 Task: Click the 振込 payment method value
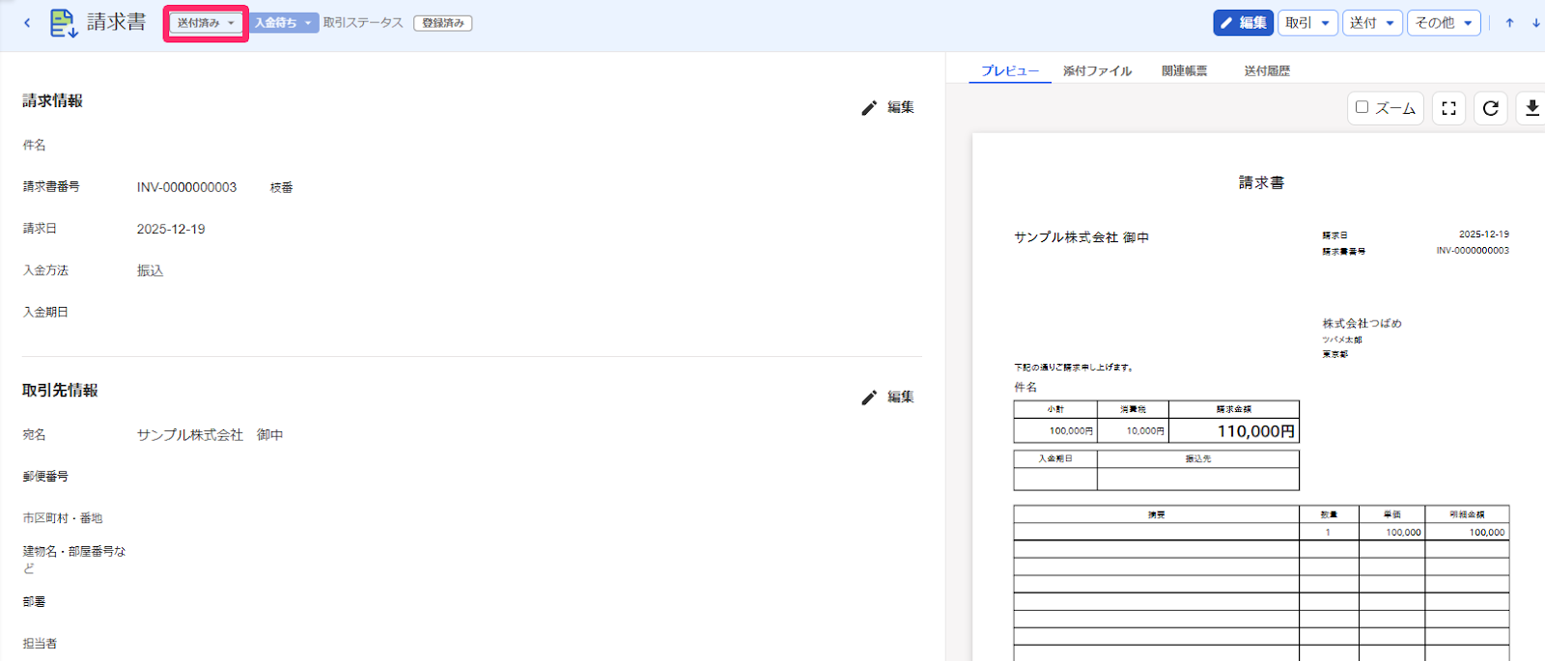coord(150,271)
